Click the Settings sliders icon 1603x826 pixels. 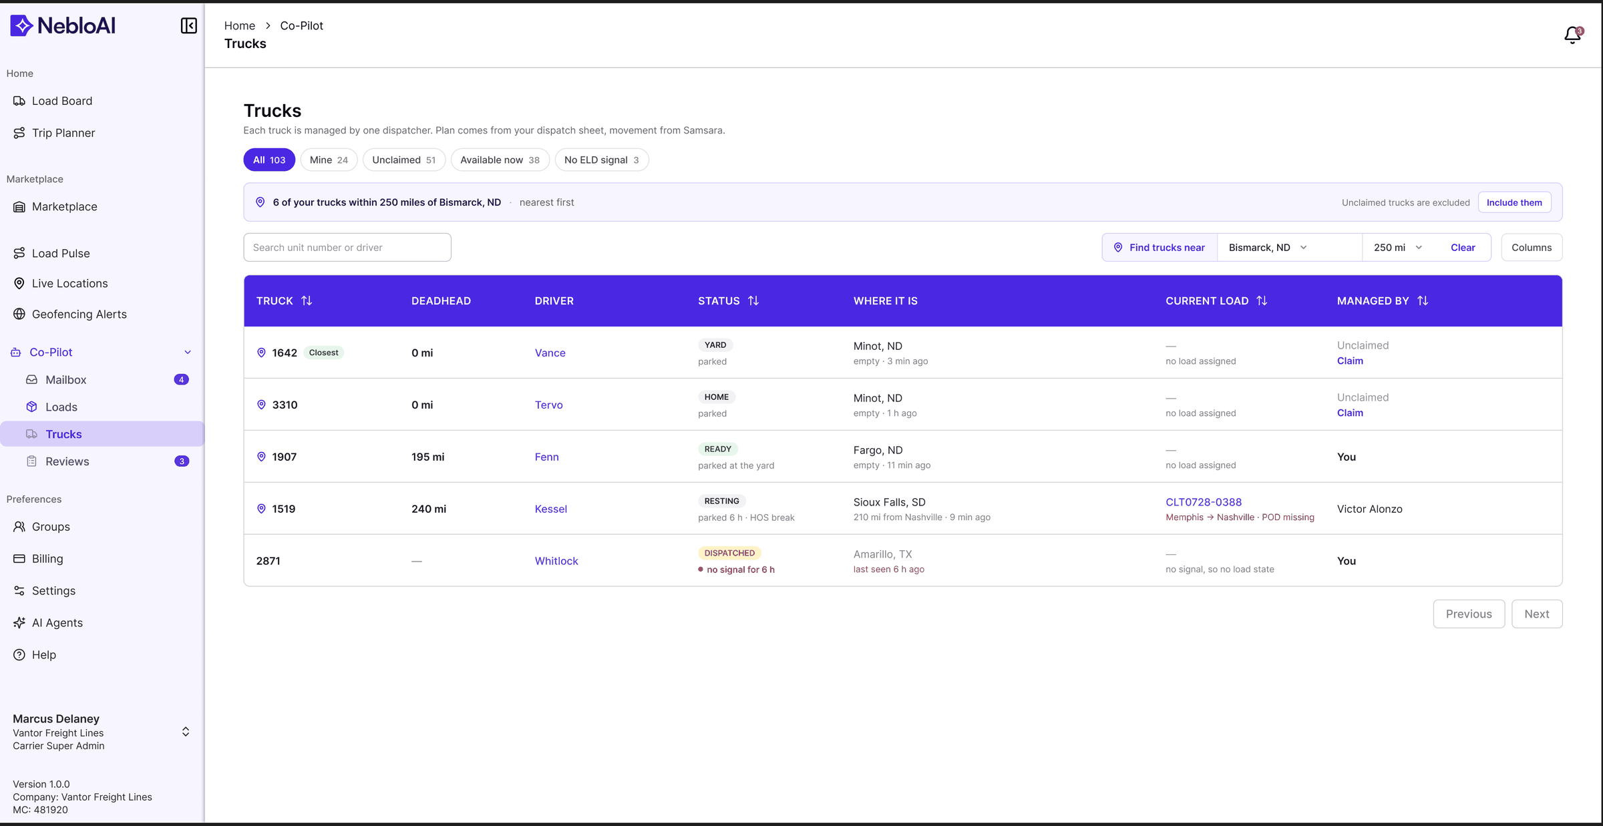pyautogui.click(x=19, y=591)
